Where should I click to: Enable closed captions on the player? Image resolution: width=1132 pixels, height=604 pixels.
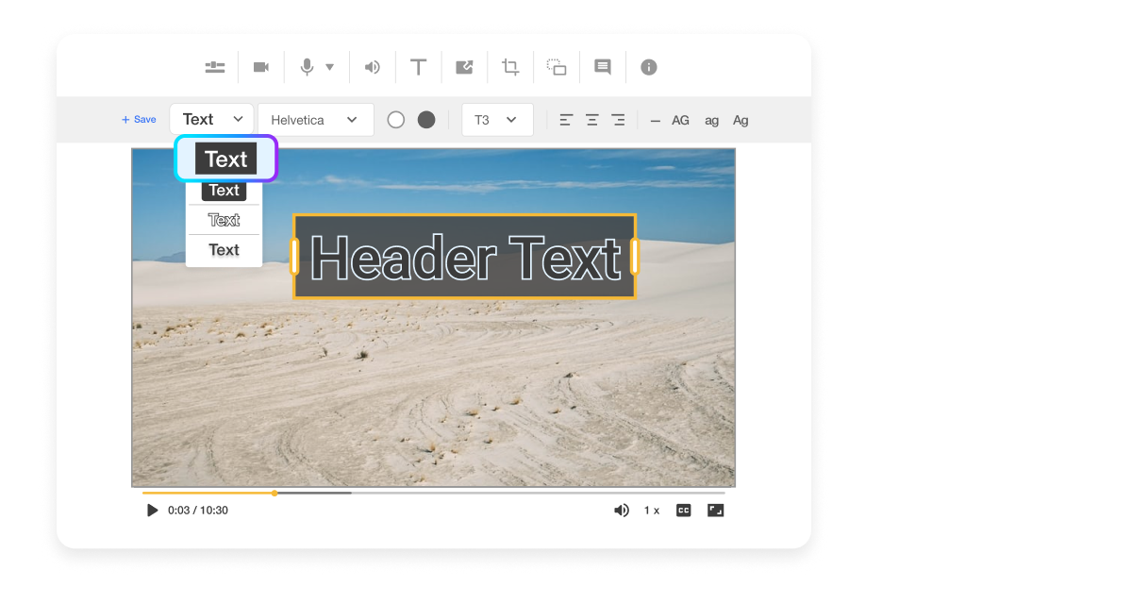[682, 510]
